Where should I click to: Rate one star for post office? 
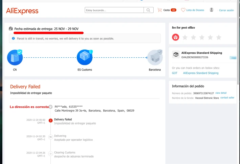185,37
